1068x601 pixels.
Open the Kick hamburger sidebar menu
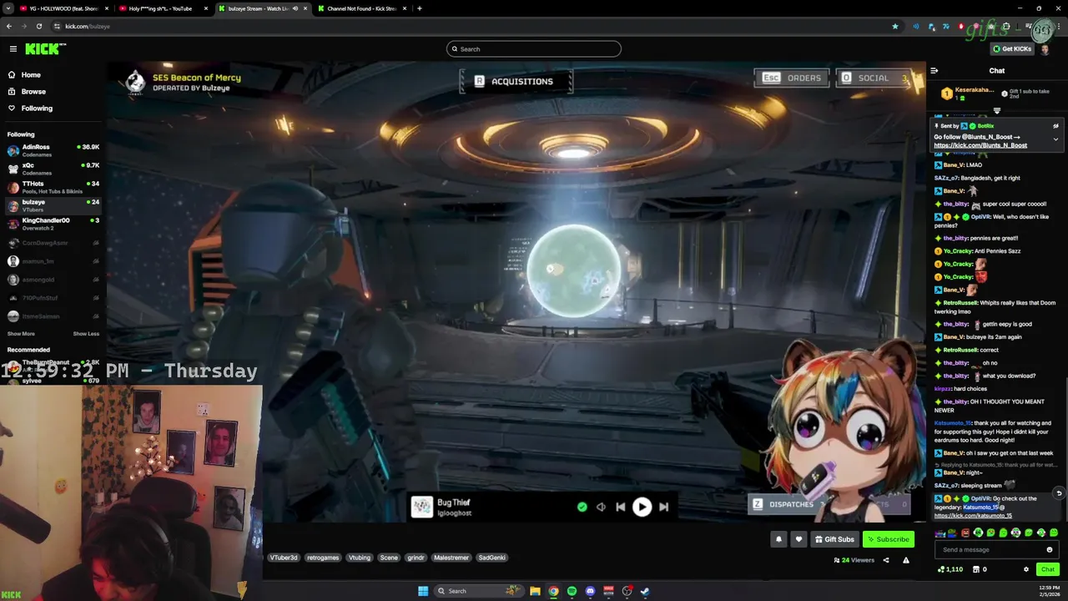[x=13, y=49]
